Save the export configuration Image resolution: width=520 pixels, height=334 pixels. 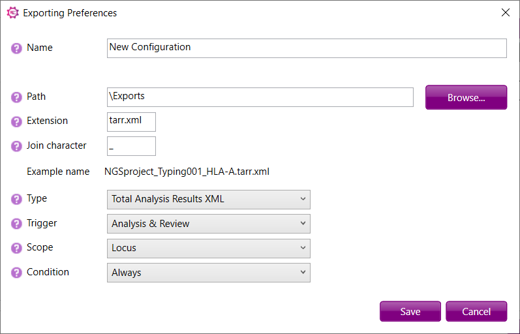410,311
